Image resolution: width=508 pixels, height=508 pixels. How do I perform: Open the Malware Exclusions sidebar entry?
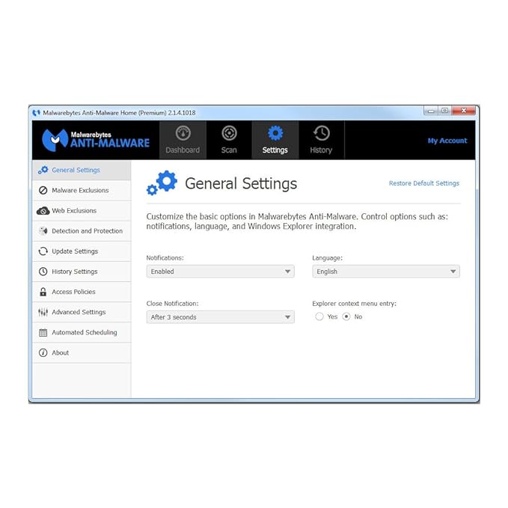pos(82,191)
